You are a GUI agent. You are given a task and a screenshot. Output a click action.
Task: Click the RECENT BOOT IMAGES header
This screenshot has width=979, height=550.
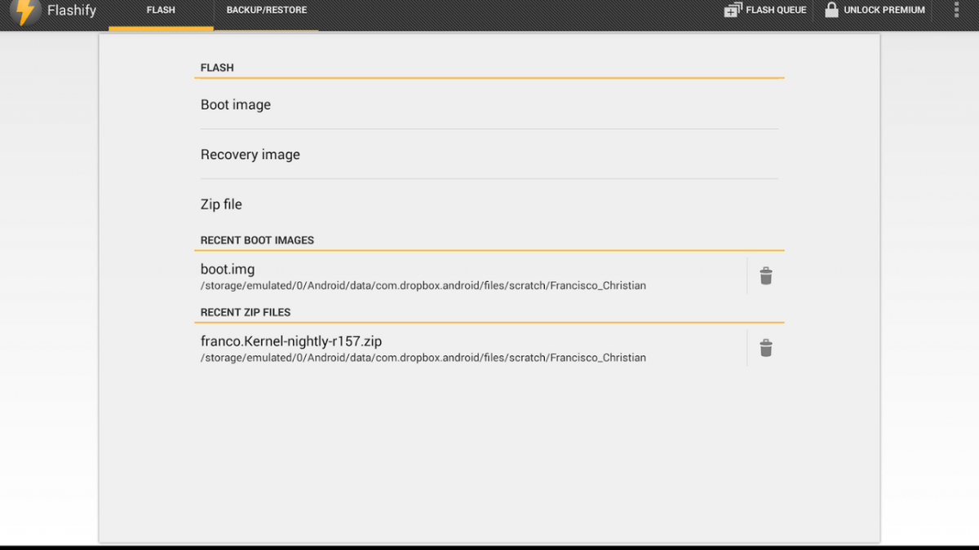257,240
